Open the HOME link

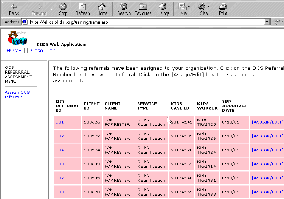coord(14,50)
